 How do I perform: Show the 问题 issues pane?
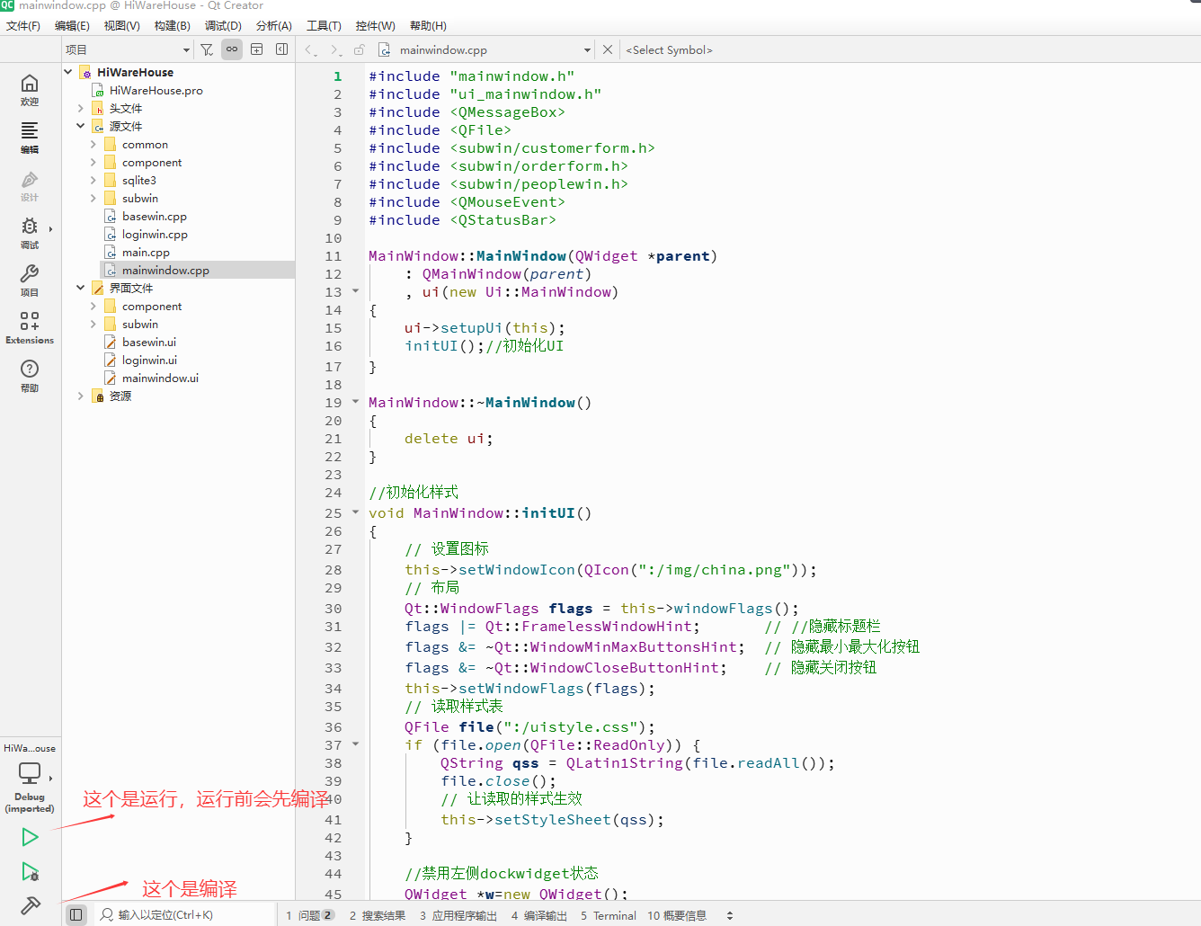click(310, 915)
